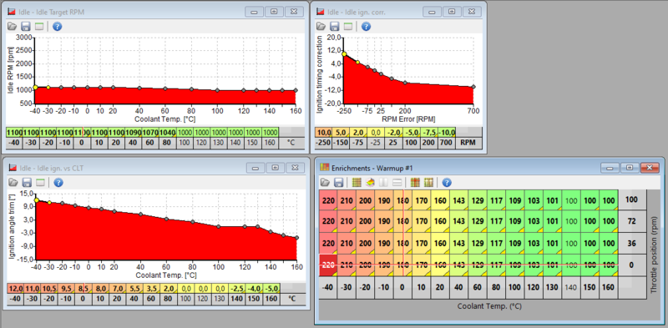Open help in Idle Target RPM window
The width and height of the screenshot is (668, 328).
[x=58, y=27]
